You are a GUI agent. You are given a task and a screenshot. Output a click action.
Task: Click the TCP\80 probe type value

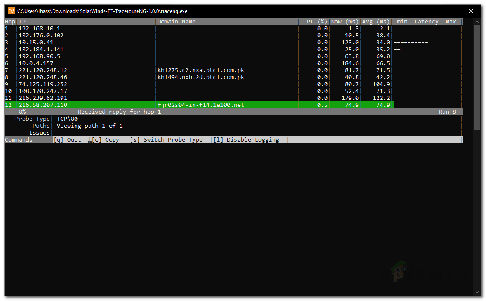click(x=67, y=119)
